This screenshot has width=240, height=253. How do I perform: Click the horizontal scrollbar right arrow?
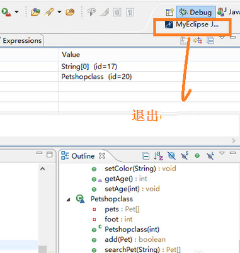[234, 140]
